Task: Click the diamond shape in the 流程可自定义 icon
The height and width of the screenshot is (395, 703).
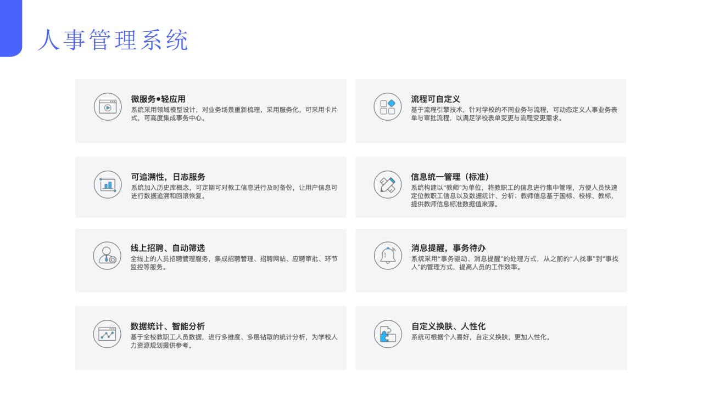Action: pyautogui.click(x=392, y=103)
